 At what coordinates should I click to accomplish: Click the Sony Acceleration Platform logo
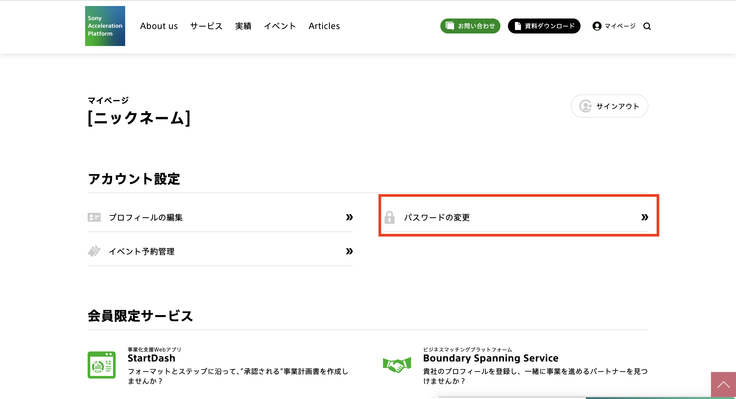click(105, 26)
